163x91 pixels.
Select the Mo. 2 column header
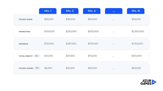pos(70,11)
